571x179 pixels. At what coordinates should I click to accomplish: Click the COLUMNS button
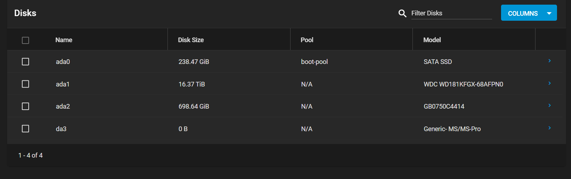click(529, 13)
